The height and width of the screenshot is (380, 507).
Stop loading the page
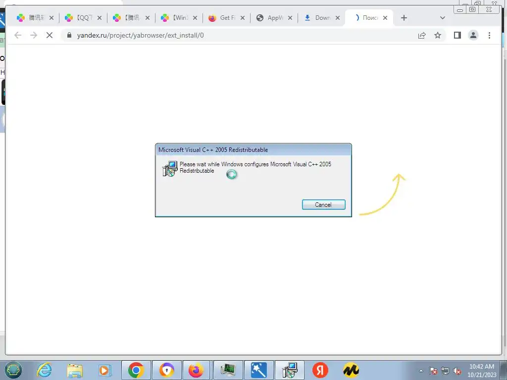(50, 35)
